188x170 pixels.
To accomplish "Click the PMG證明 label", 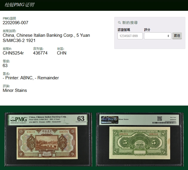I will click(x=9, y=18).
